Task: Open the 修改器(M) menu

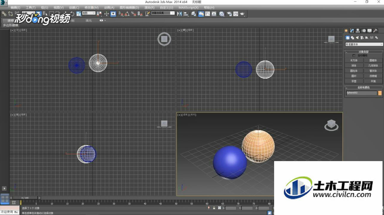Action: 91,7
